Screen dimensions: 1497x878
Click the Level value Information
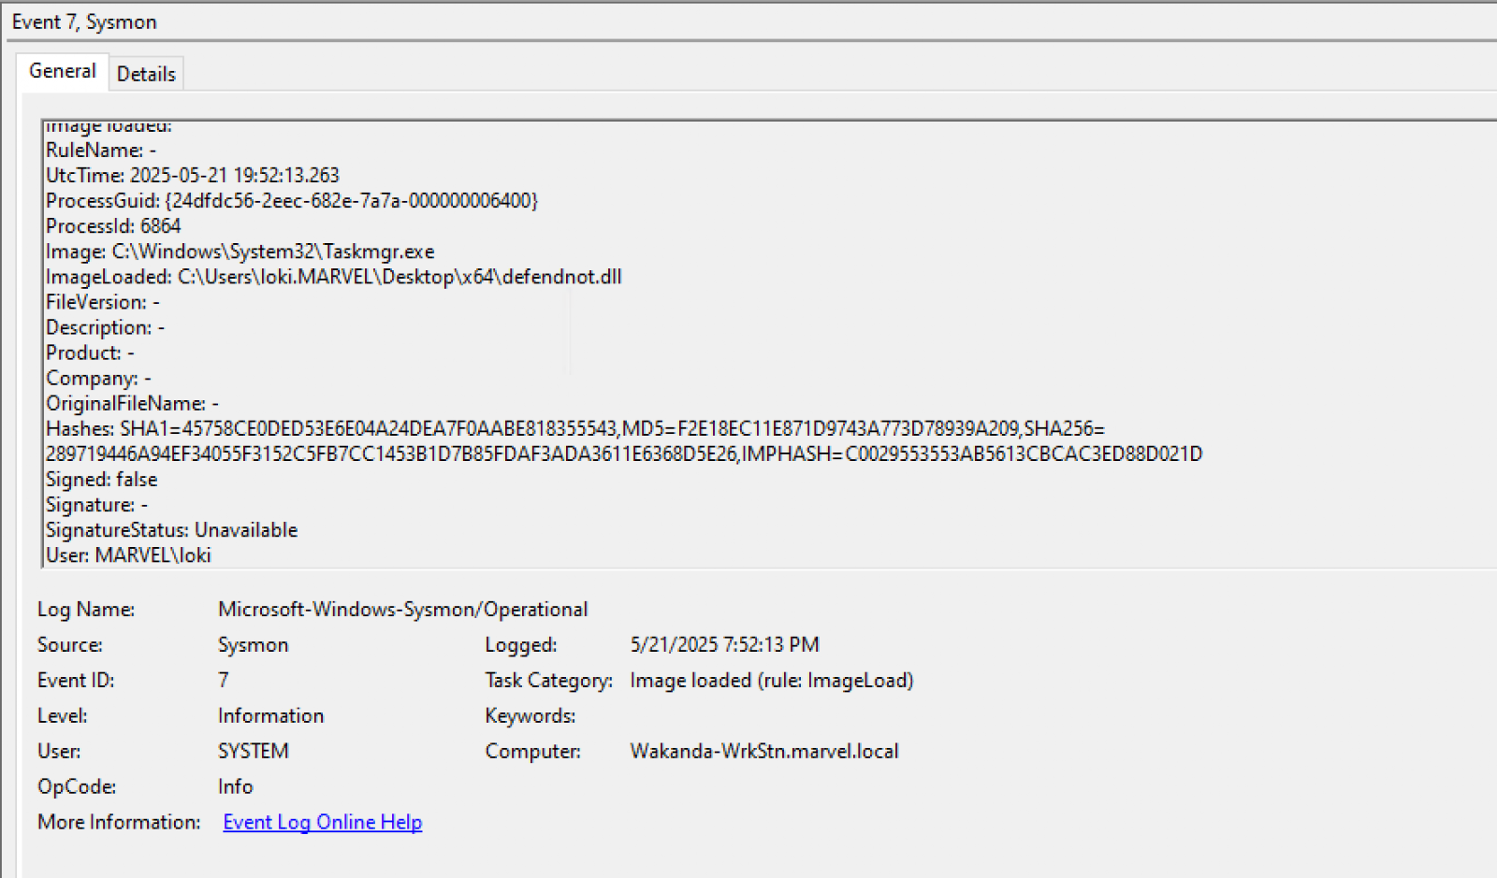(271, 716)
